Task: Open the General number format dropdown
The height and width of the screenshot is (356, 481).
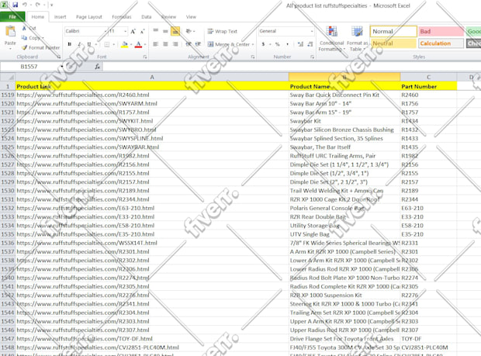Action: pos(312,31)
